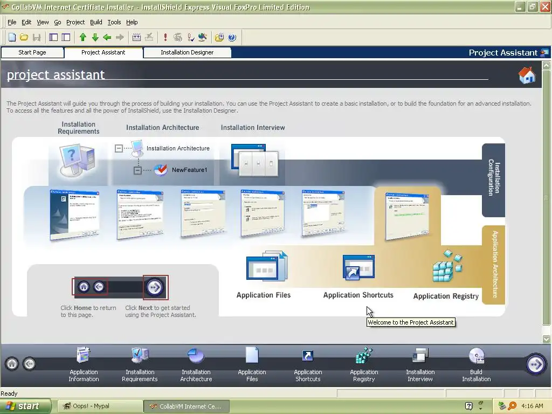Click the disabled save disk icon

pos(36,37)
